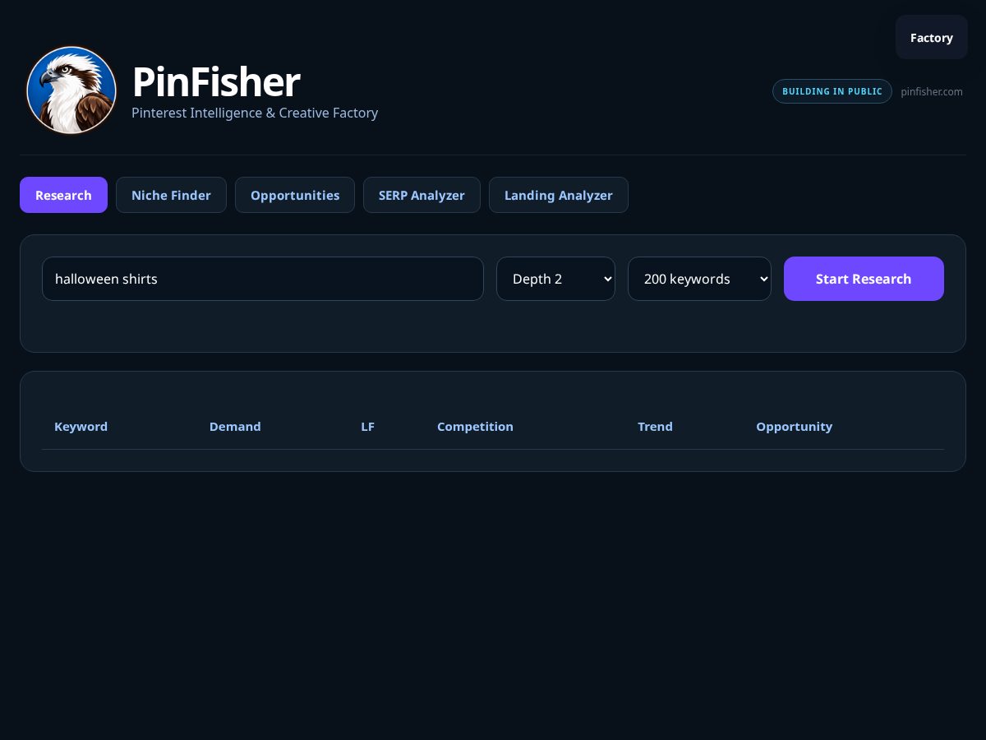This screenshot has width=986, height=740.
Task: Sort by the Opportunity column header
Action: coord(794,426)
